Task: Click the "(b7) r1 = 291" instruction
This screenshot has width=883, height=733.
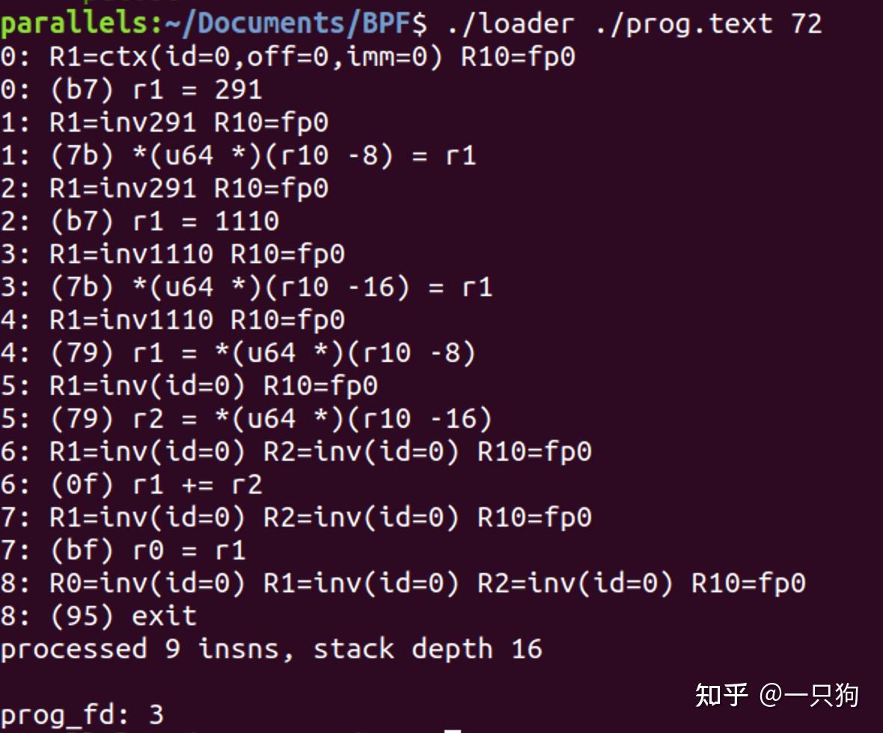Action: [156, 90]
